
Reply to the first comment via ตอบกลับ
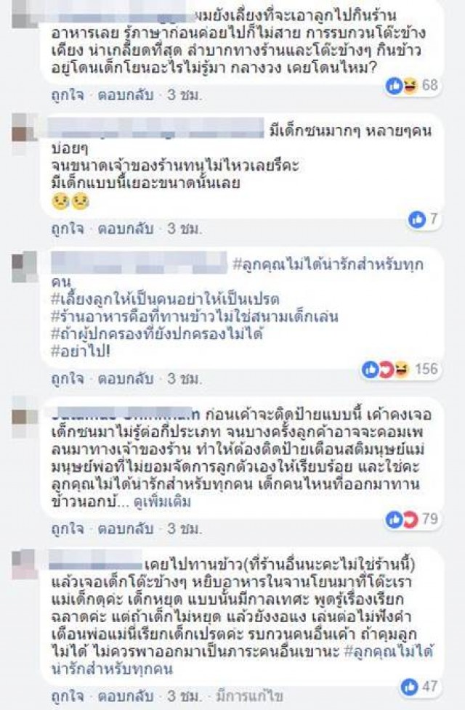(126, 95)
